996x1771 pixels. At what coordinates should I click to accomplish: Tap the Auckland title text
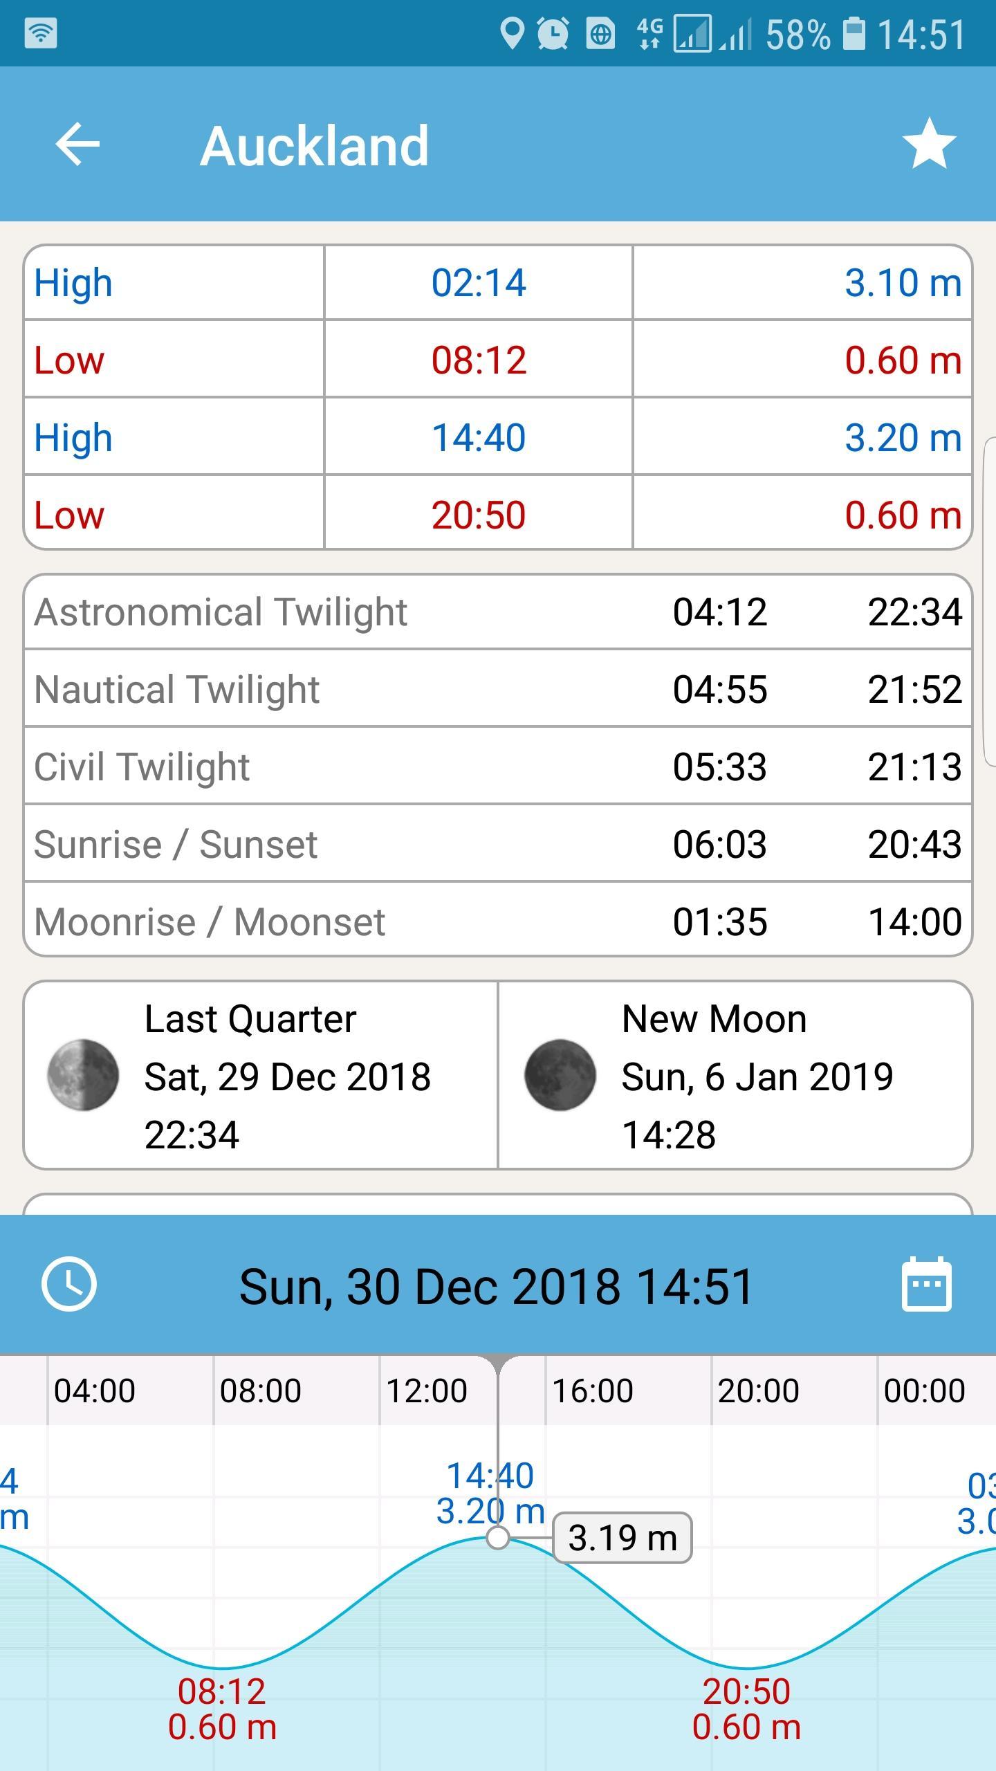click(315, 145)
